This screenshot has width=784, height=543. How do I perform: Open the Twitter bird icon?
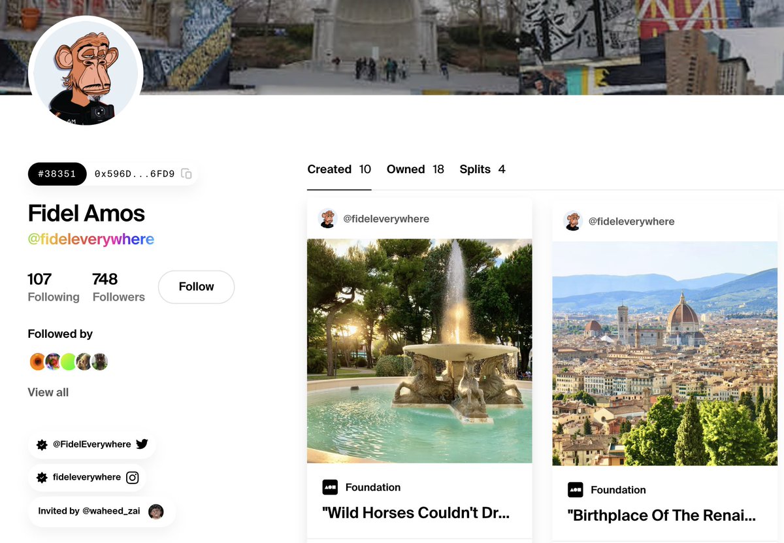tap(142, 444)
